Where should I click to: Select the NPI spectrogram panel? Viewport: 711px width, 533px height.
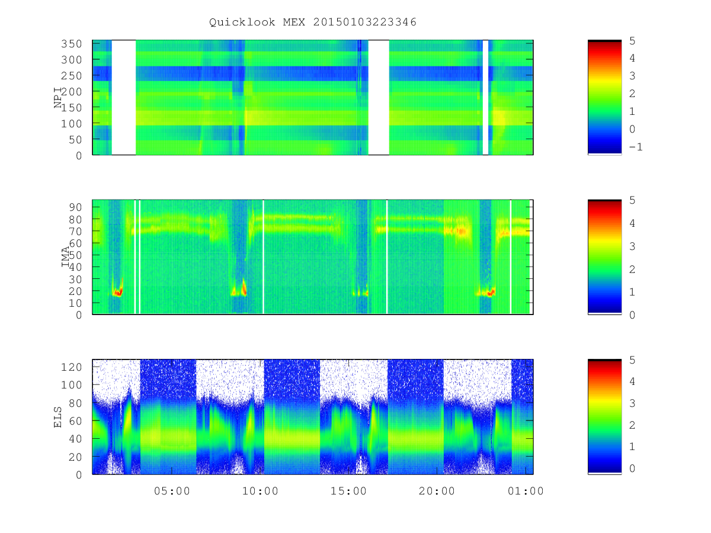(x=313, y=97)
